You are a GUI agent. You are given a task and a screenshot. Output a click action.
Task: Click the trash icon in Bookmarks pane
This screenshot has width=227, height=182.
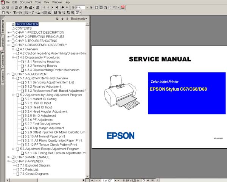point(62,19)
